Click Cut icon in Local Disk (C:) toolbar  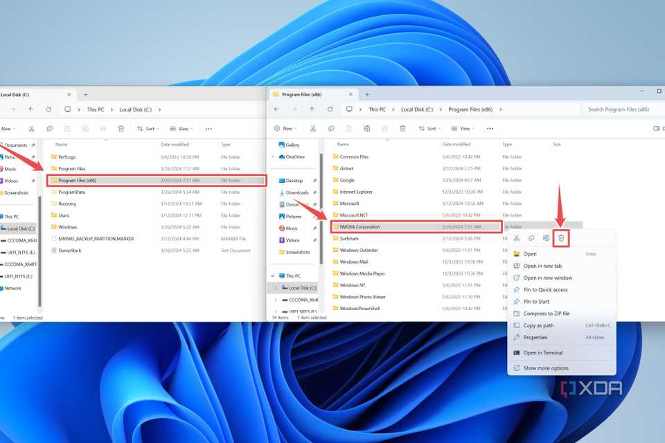31,129
